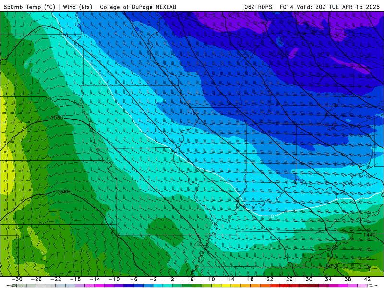Click the 2 color scale tick label
Viewport: 384px width, 288px height.
tap(173, 279)
